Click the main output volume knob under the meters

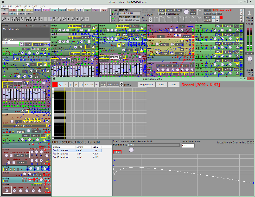coord(249,59)
